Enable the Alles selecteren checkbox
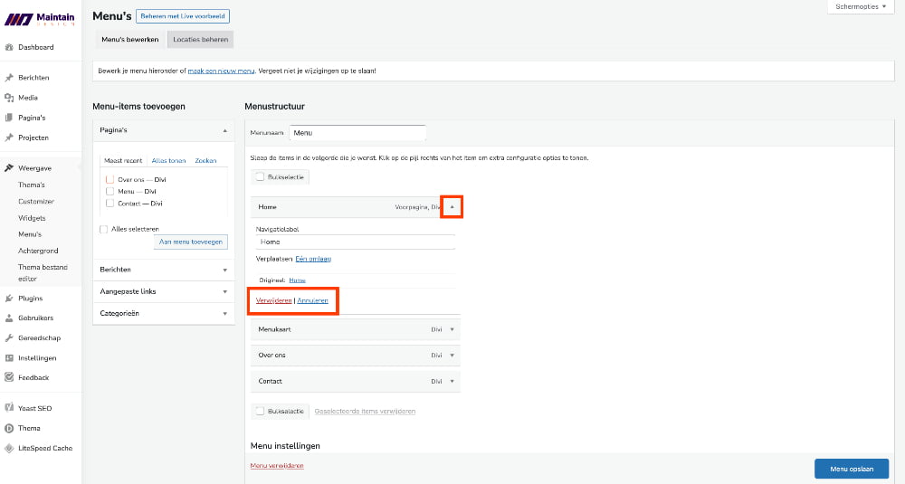Image resolution: width=905 pixels, height=484 pixels. click(x=103, y=229)
